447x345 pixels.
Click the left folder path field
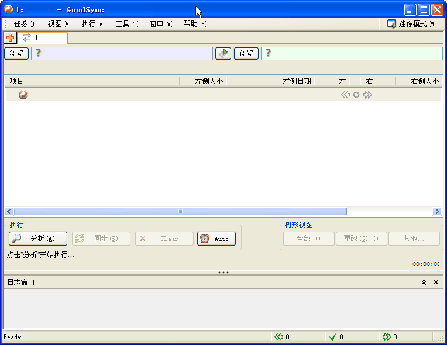point(123,53)
